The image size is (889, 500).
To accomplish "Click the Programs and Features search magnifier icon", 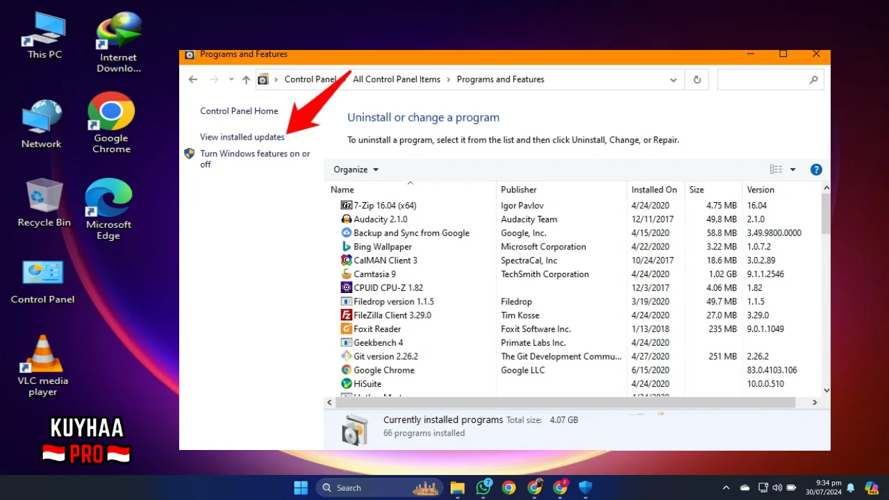I will pos(813,80).
